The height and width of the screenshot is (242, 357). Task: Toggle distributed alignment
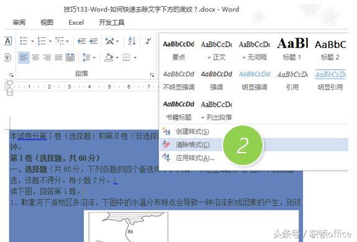tap(70, 57)
